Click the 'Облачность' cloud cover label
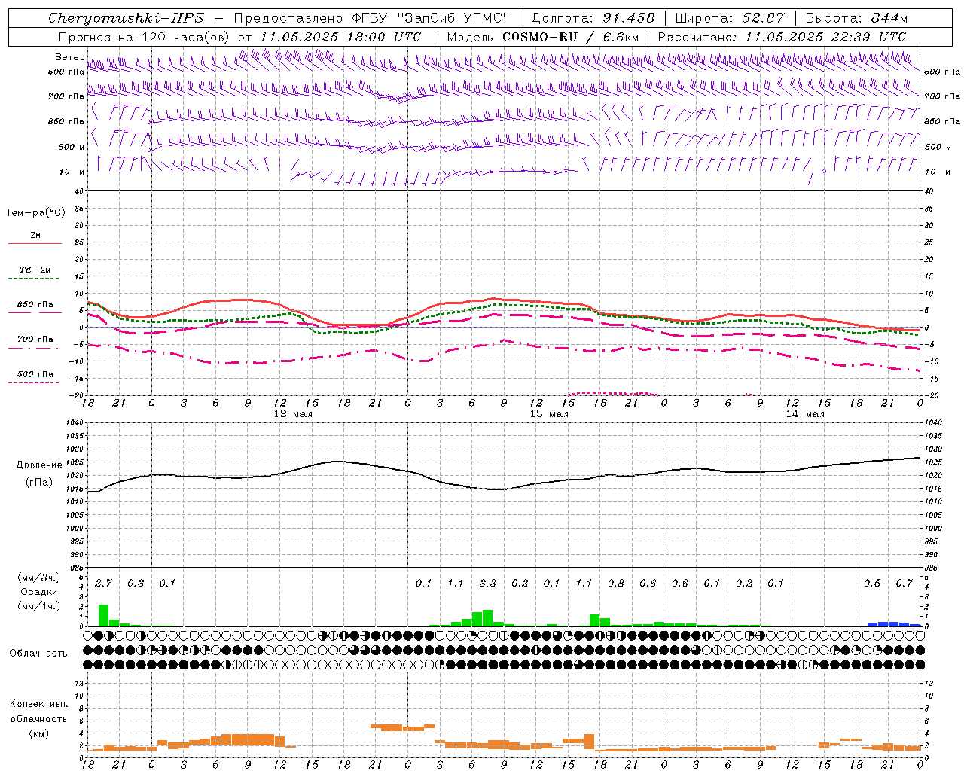Viewport: 964px width, 771px height. click(38, 654)
